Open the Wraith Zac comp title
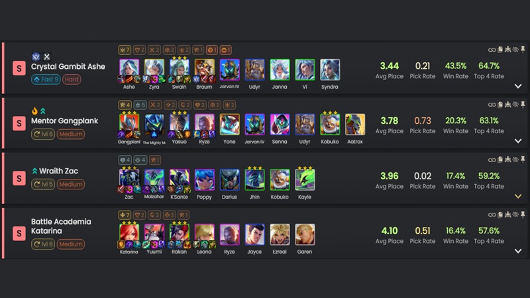Screen dimensions: 530x298 click(x=58, y=171)
